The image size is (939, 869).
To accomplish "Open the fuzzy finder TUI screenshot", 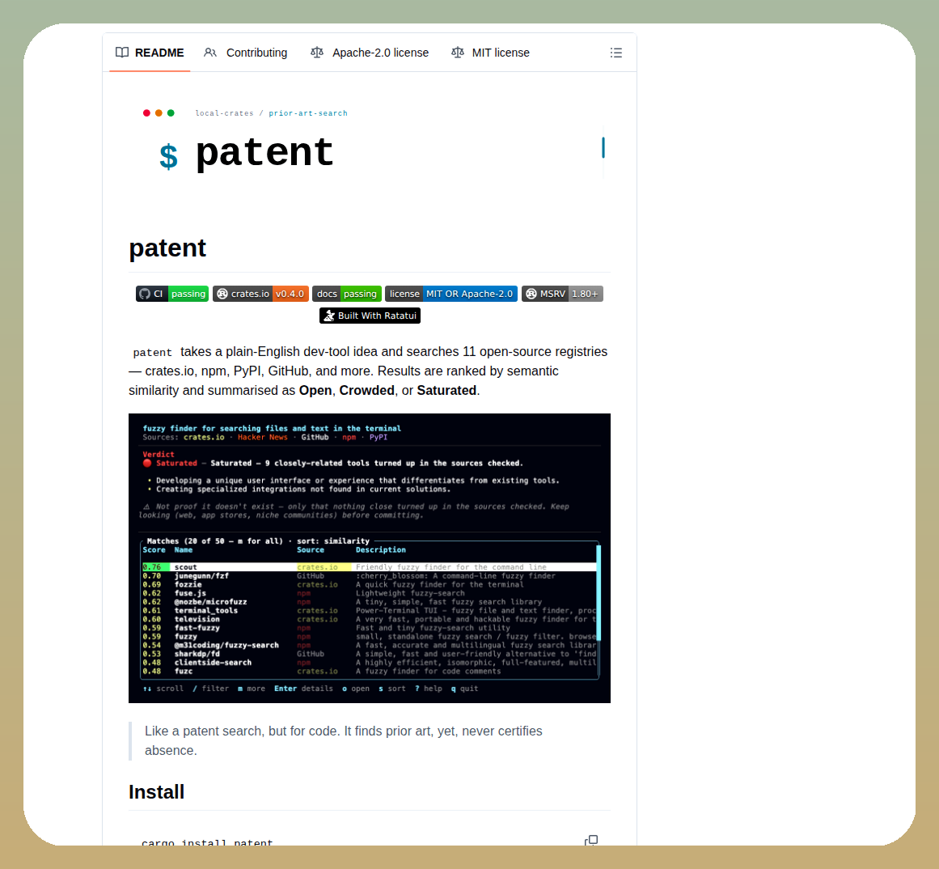I will click(370, 558).
